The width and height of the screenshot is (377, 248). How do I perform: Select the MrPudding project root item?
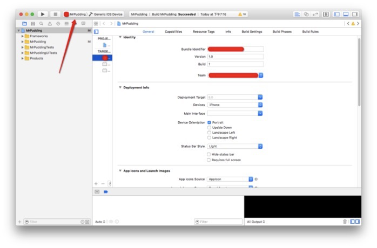(x=55, y=31)
